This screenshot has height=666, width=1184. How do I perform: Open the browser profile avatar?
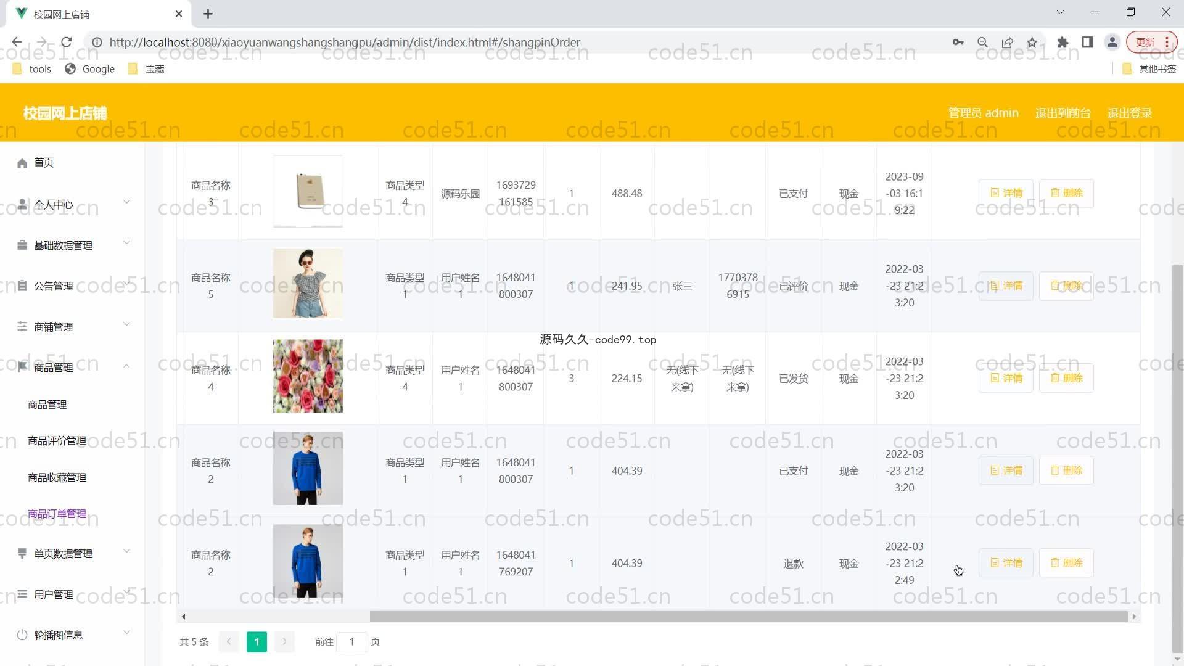coord(1112,42)
